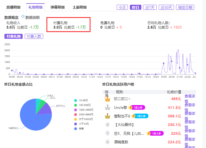View details for 初二初二丶
This screenshot has height=148, width=206.
coord(190,99)
